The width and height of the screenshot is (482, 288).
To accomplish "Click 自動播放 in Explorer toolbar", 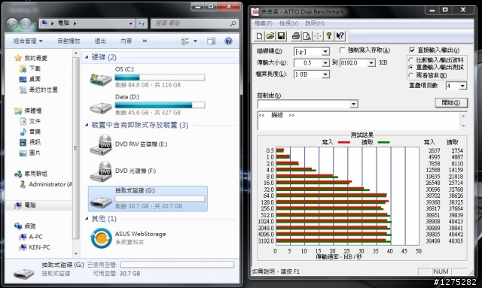I will point(69,41).
